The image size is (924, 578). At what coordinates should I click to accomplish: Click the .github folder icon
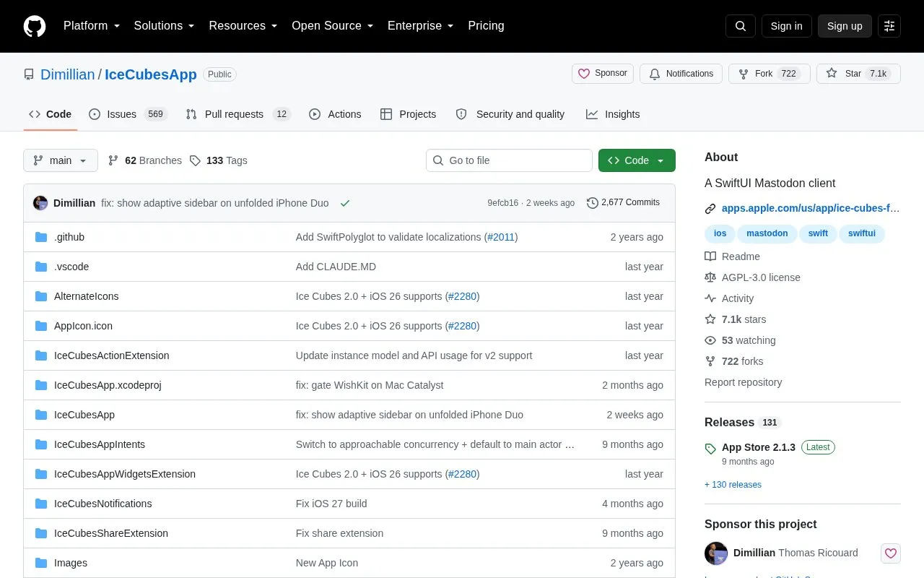41,237
